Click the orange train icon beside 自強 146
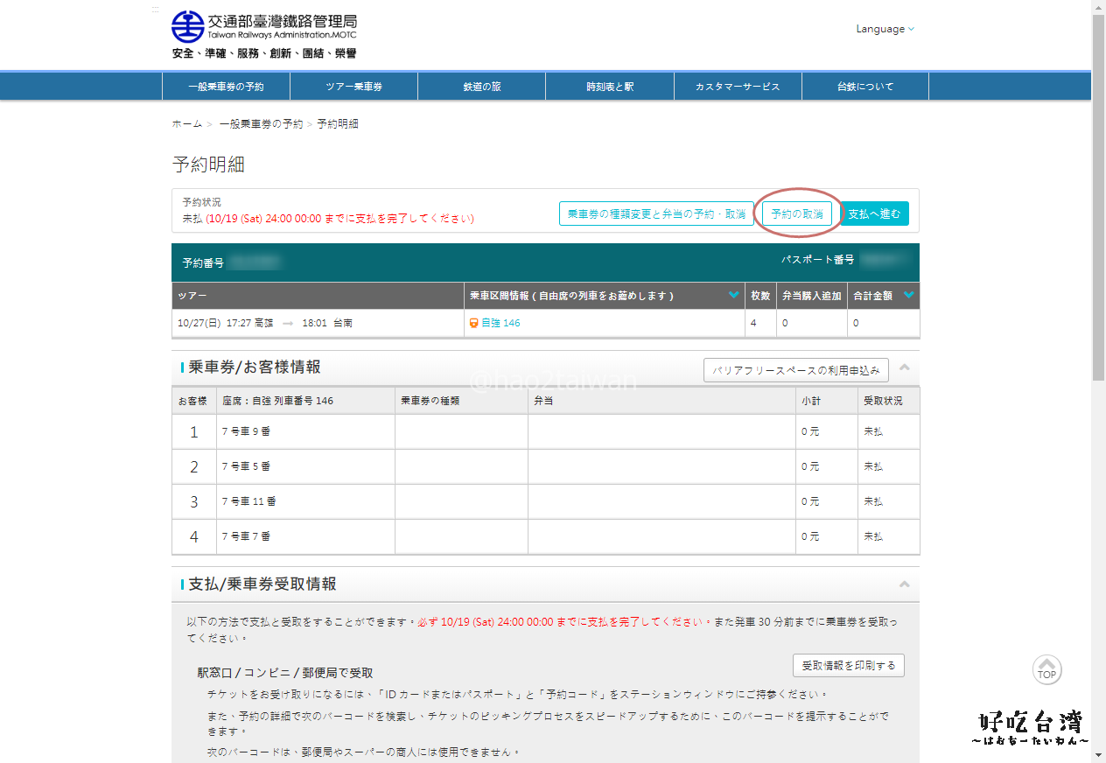This screenshot has height=763, width=1106. point(473,323)
